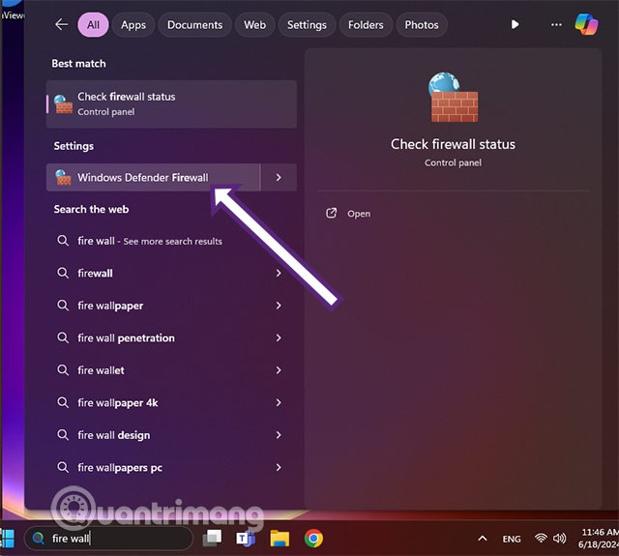619x556 pixels.
Task: Expand 'fire wallpaper 4k' suggestion chevron
Action: [279, 402]
